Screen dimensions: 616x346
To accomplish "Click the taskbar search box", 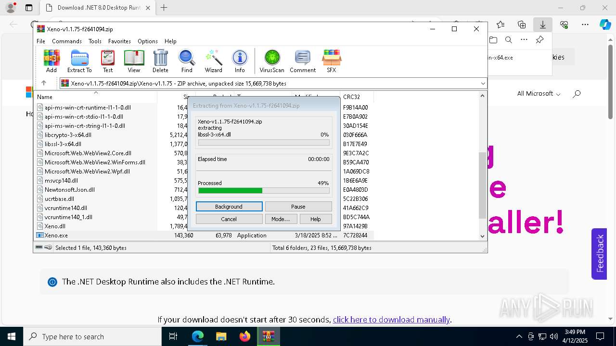I will [x=92, y=336].
